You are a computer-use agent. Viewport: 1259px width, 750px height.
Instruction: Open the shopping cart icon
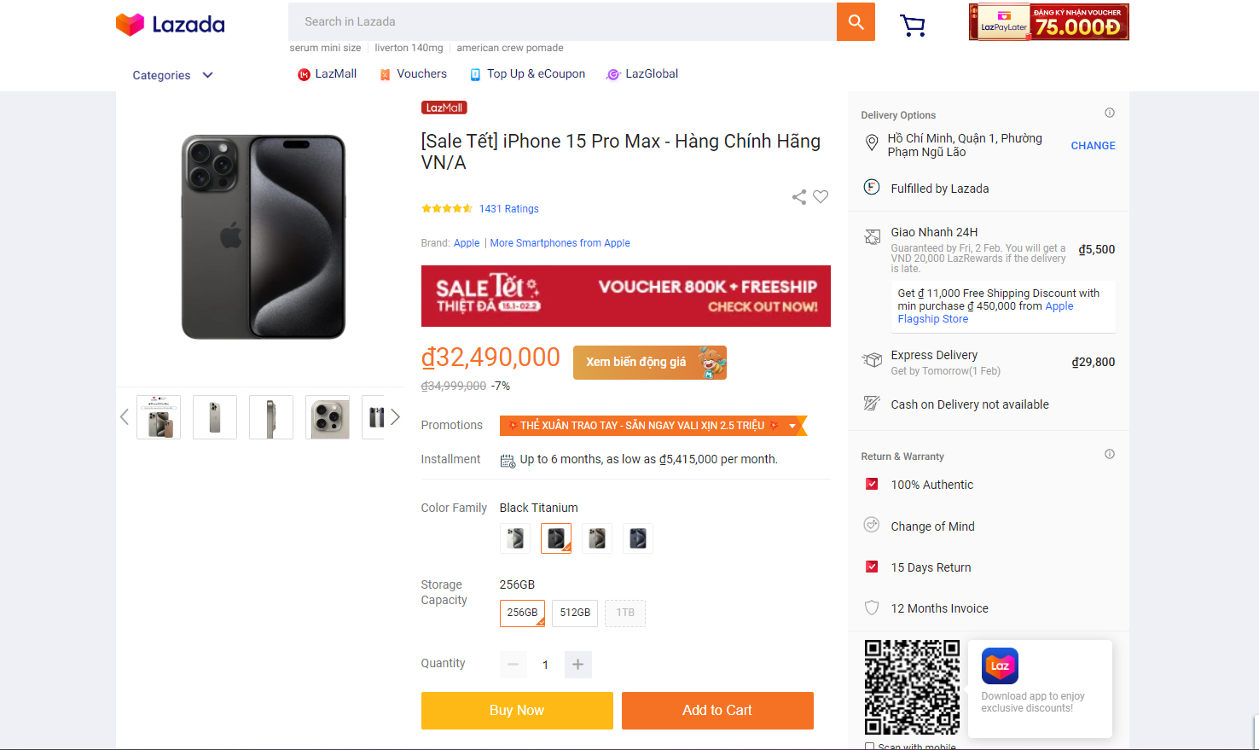click(913, 26)
